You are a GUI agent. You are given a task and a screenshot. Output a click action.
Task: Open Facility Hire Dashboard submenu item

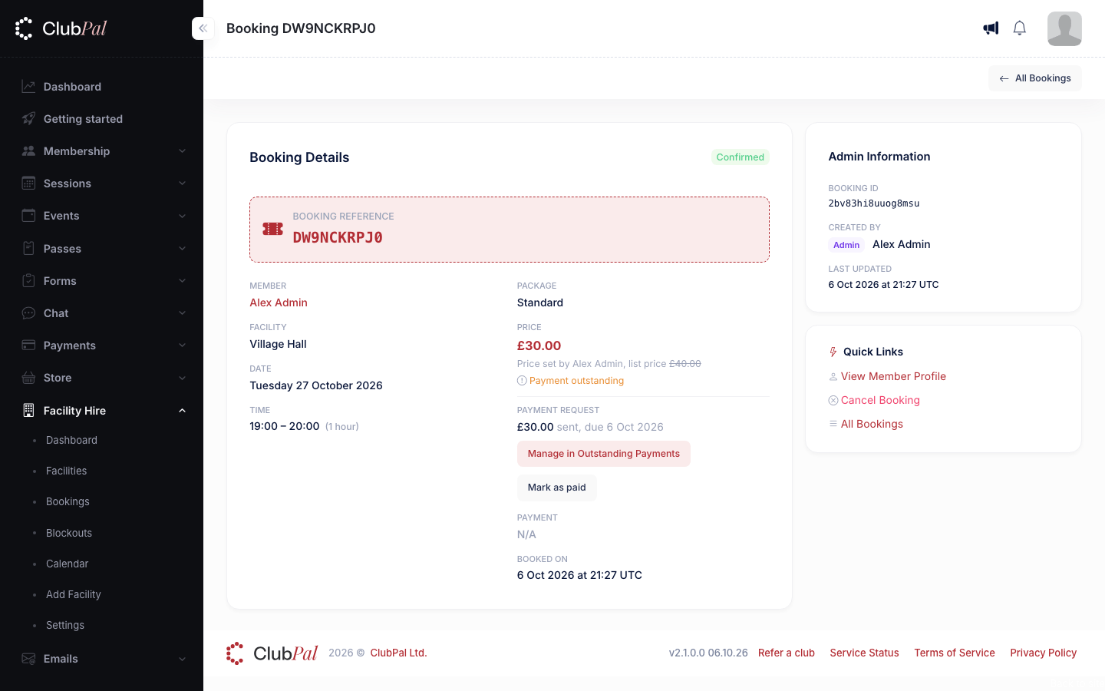tap(71, 440)
